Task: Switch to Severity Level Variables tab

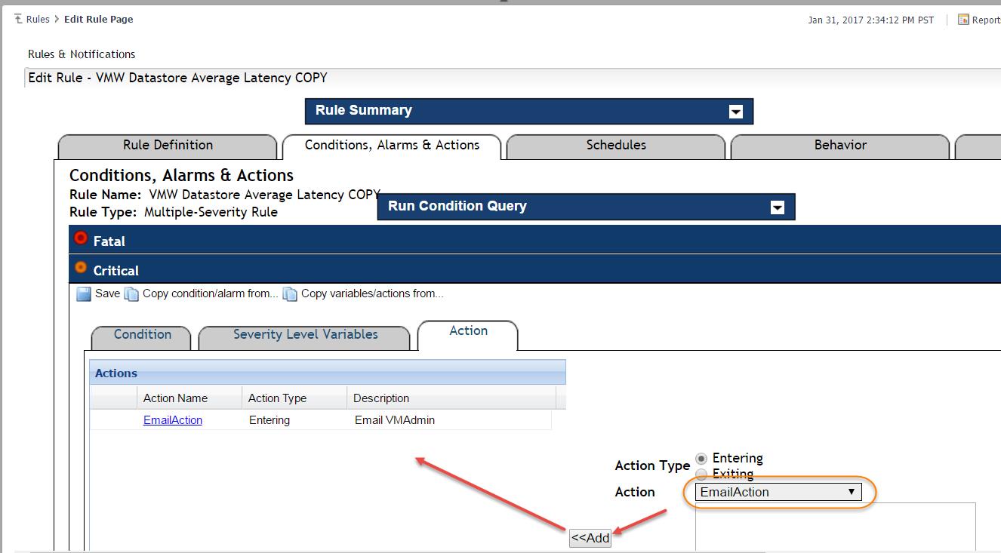Action: coord(305,335)
